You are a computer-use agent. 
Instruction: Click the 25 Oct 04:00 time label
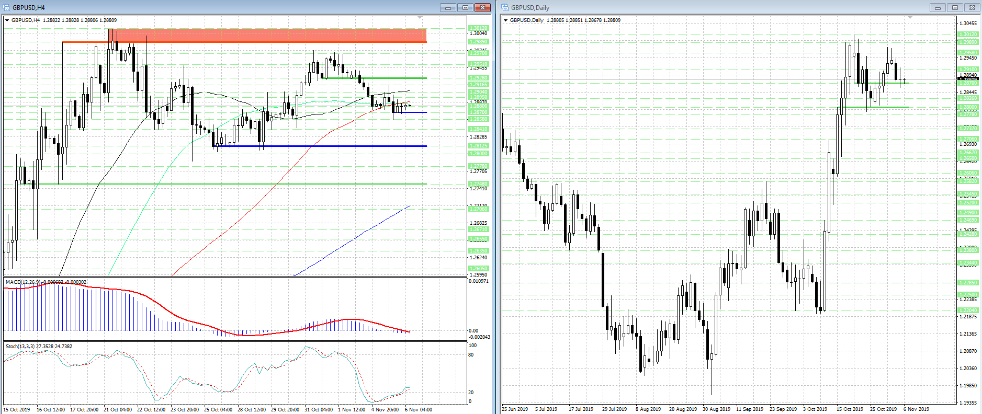(x=218, y=410)
